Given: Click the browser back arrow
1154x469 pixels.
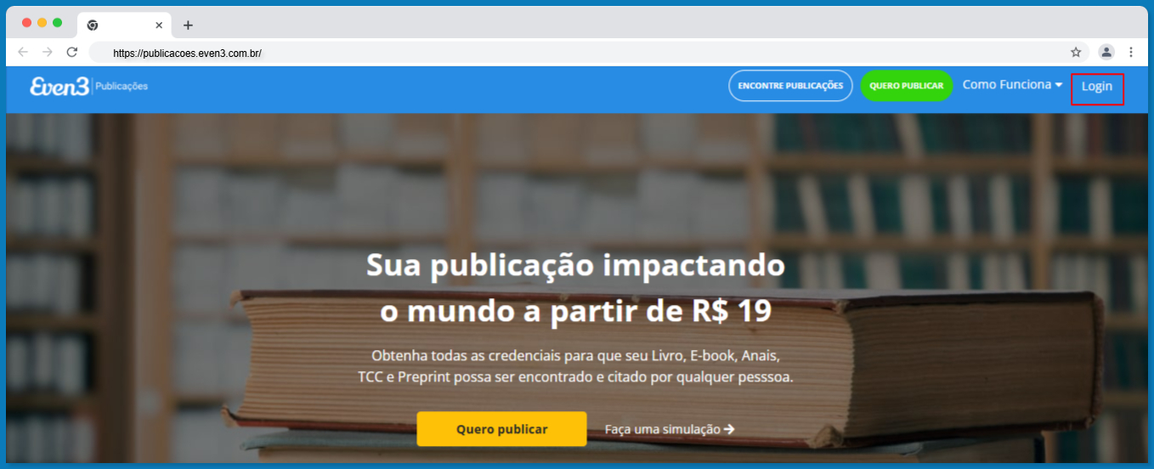Looking at the screenshot, I should [22, 52].
